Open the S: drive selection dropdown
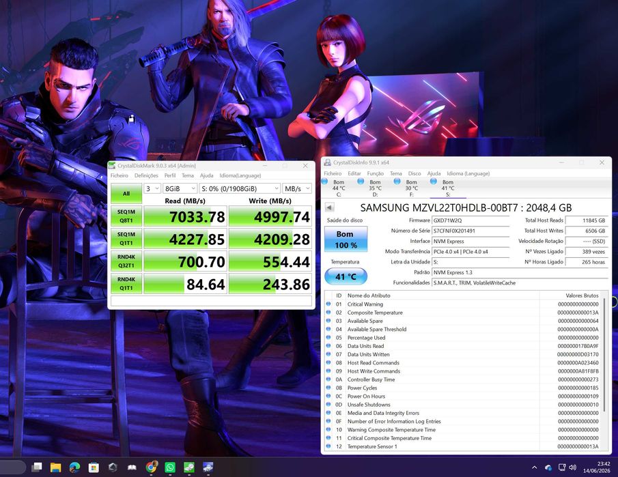The image size is (618, 477). 240,188
